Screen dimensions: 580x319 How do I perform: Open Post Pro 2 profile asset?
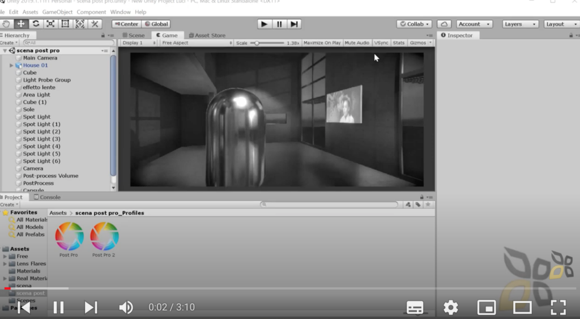point(104,240)
